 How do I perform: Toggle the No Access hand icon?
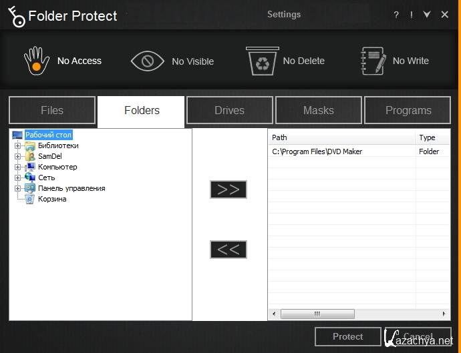(37, 61)
